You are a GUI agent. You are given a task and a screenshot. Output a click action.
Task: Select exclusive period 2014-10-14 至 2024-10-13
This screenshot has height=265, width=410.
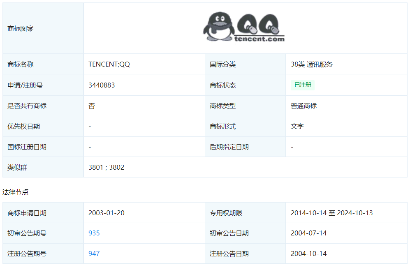point(331,213)
